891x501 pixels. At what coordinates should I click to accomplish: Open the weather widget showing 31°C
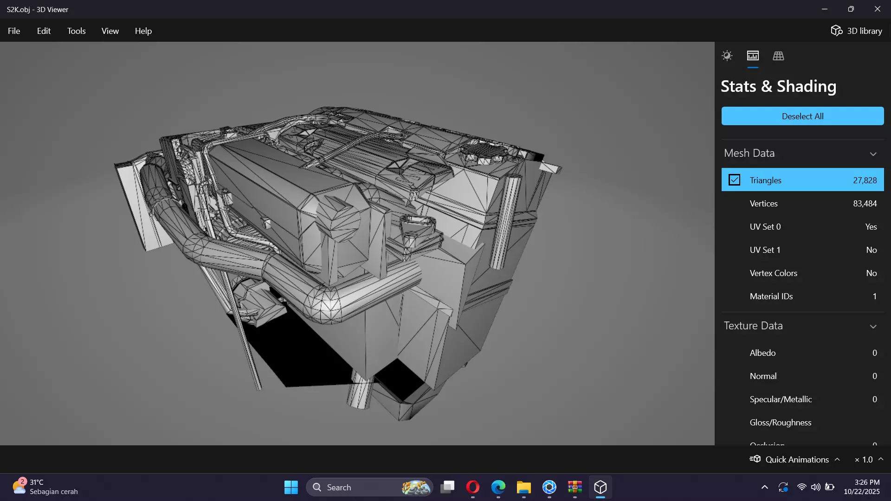point(45,487)
